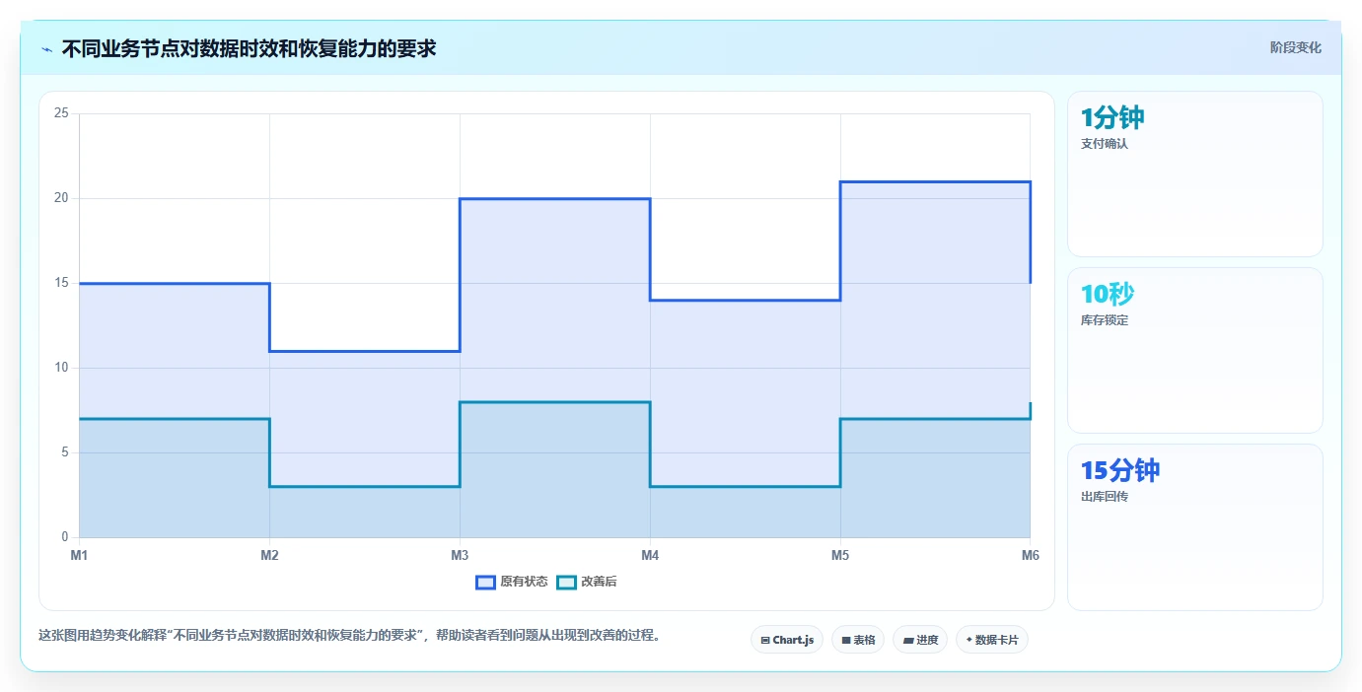1362x692 pixels.
Task: Click the M5 axis label
Action: coord(840,555)
